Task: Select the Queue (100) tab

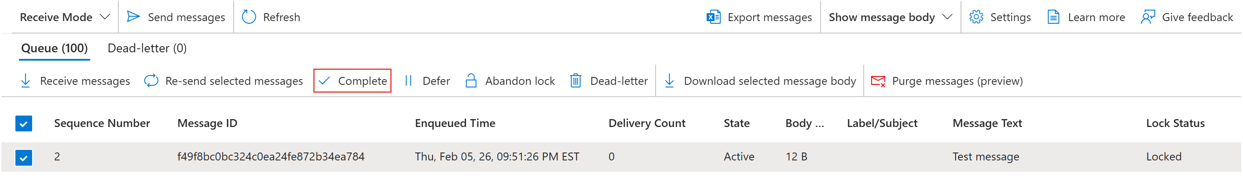Action: click(x=54, y=48)
